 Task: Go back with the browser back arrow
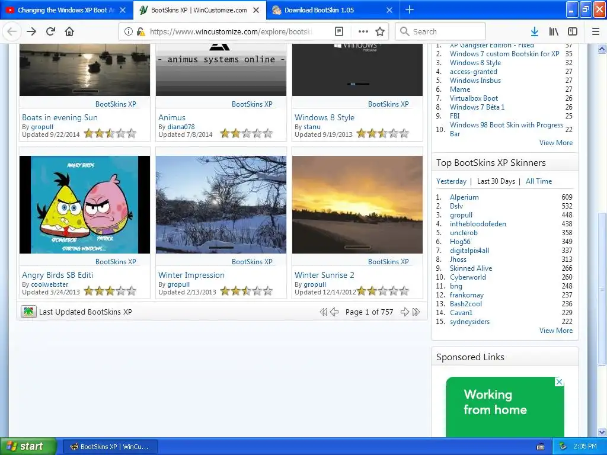(12, 32)
